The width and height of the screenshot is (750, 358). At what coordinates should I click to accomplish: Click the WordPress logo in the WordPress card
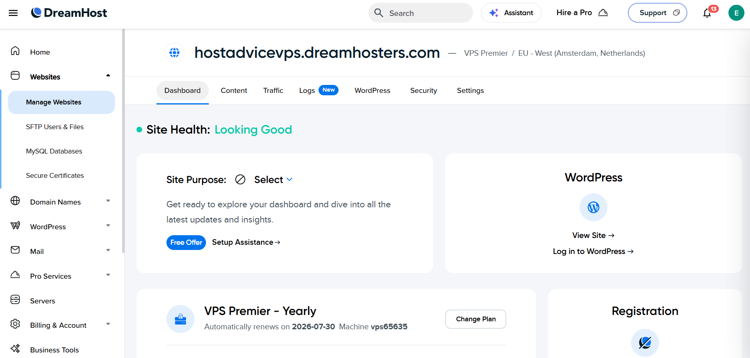click(x=594, y=207)
